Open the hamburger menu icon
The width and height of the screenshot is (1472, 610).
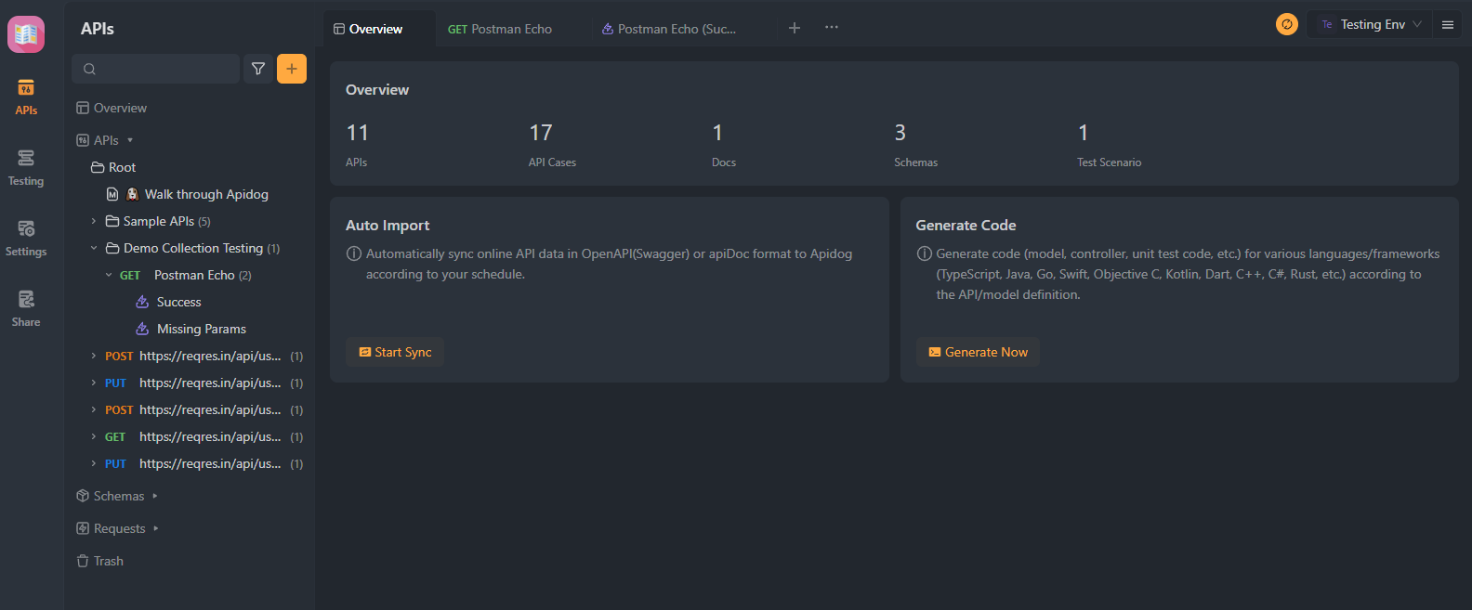(x=1448, y=25)
